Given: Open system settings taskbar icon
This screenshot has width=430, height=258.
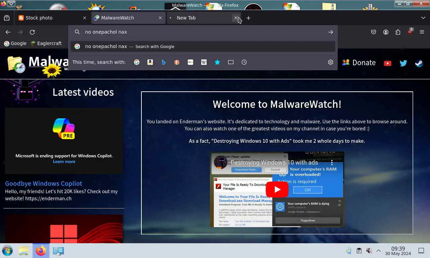Looking at the screenshot, I should (58, 251).
